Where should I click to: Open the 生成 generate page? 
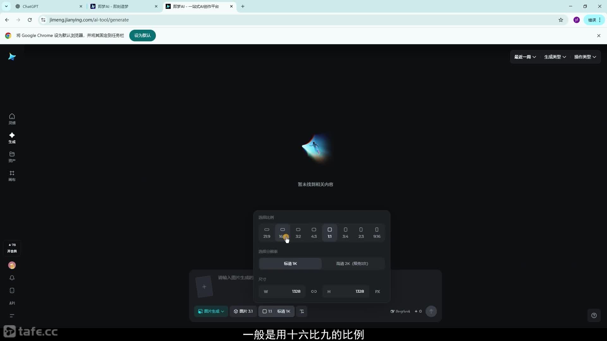(12, 138)
